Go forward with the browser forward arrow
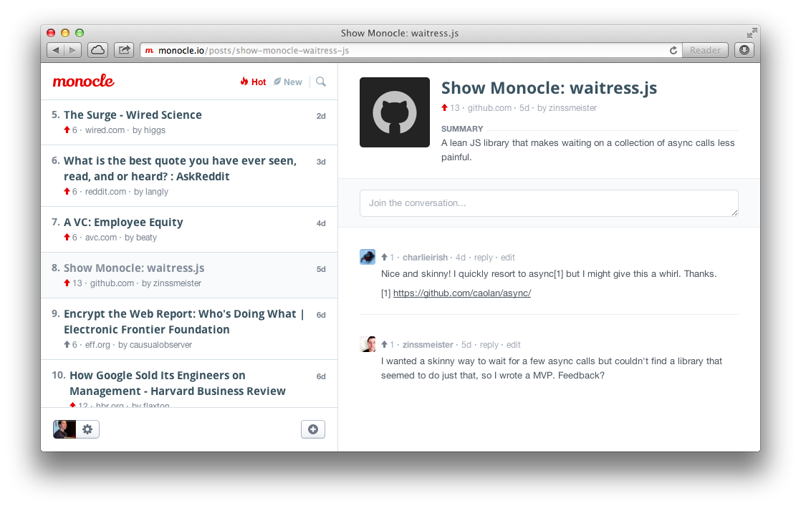The image size is (801, 508). tap(73, 50)
